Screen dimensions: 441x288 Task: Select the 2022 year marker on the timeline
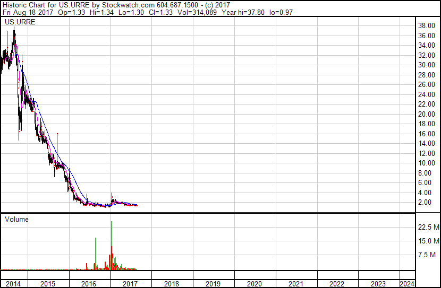(x=337, y=284)
